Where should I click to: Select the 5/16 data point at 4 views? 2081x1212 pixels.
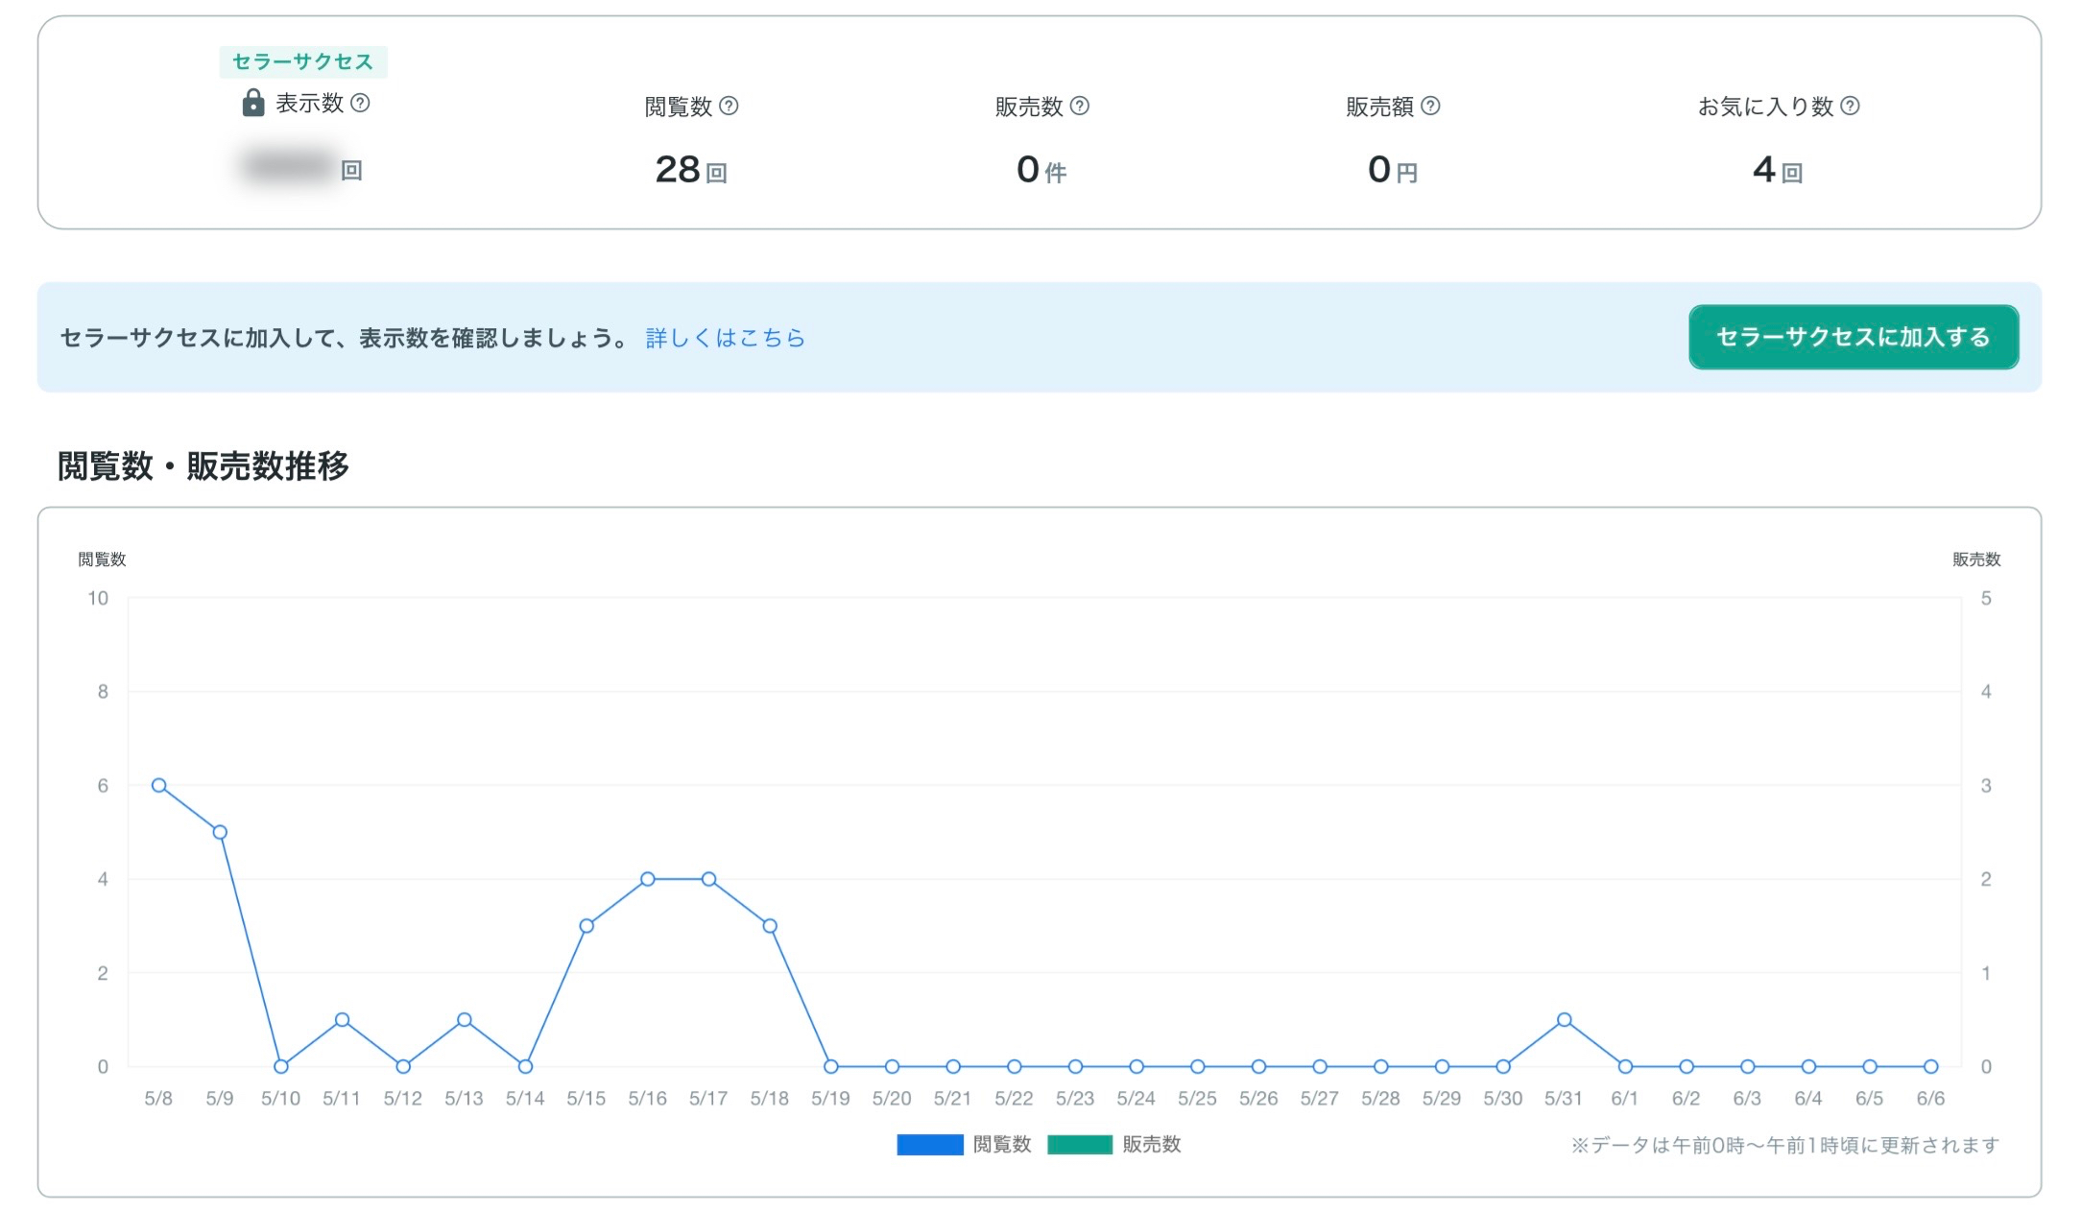(648, 879)
